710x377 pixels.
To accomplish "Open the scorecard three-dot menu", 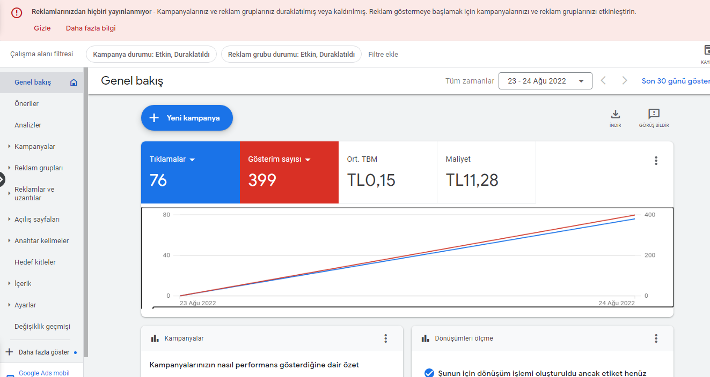I will 656,161.
